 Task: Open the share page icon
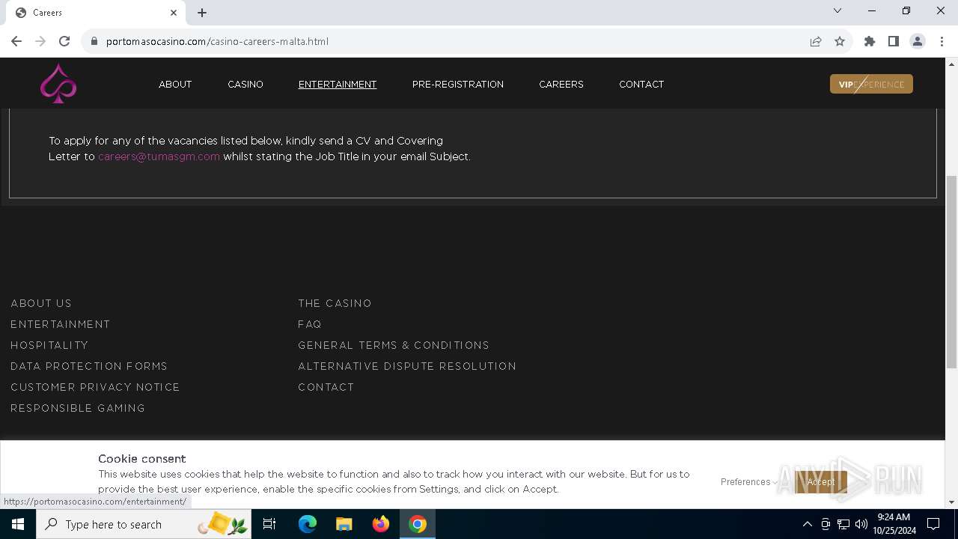click(x=816, y=41)
